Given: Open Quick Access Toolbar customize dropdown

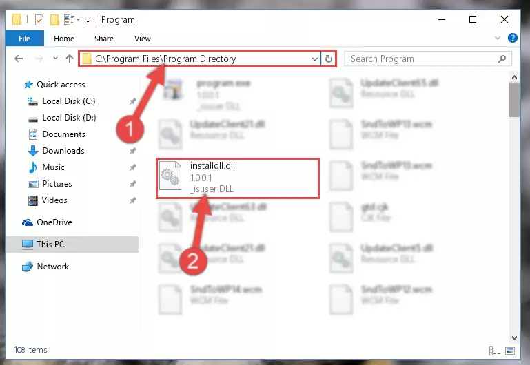Looking at the screenshot, I should coord(88,21).
